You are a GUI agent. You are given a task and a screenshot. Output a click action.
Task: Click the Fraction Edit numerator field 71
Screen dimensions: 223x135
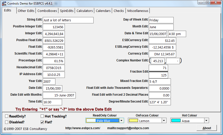[x=158, y=68]
